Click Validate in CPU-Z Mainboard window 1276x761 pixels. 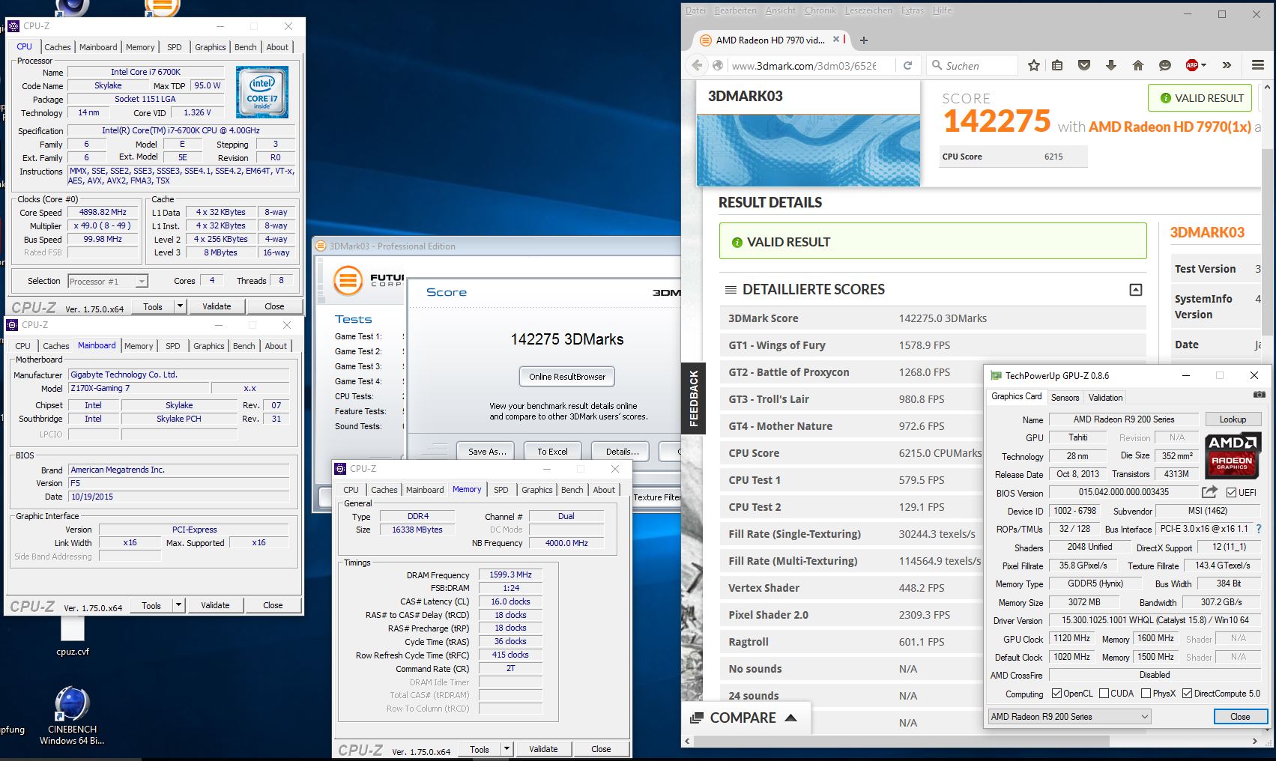(x=215, y=605)
